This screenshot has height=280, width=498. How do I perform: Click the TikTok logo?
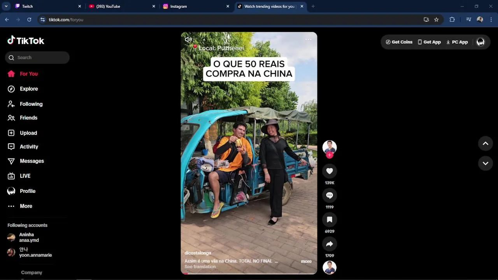tap(26, 40)
